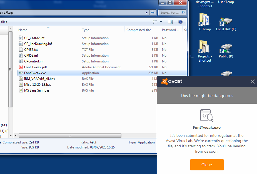Screen dimensions: 257x174
Task: Open the User Temp desktop shortcut label
Action: click(226, 2)
